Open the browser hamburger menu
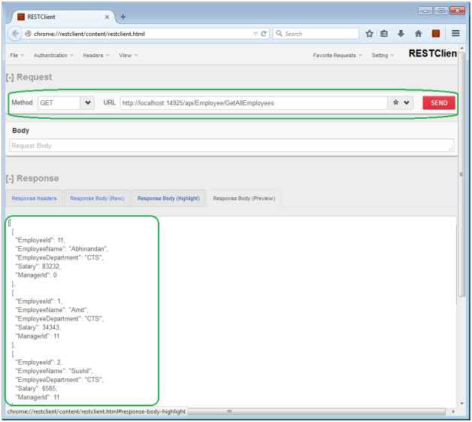472x422 pixels. pyautogui.click(x=455, y=33)
